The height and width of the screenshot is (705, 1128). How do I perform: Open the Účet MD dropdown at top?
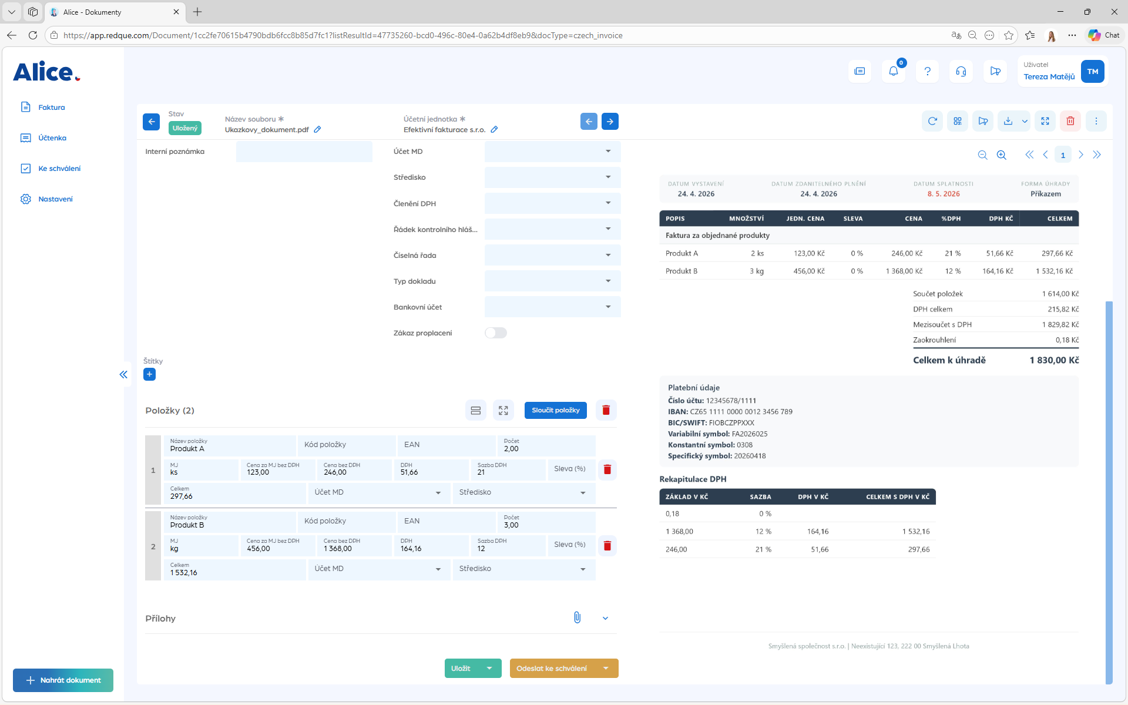click(x=552, y=152)
